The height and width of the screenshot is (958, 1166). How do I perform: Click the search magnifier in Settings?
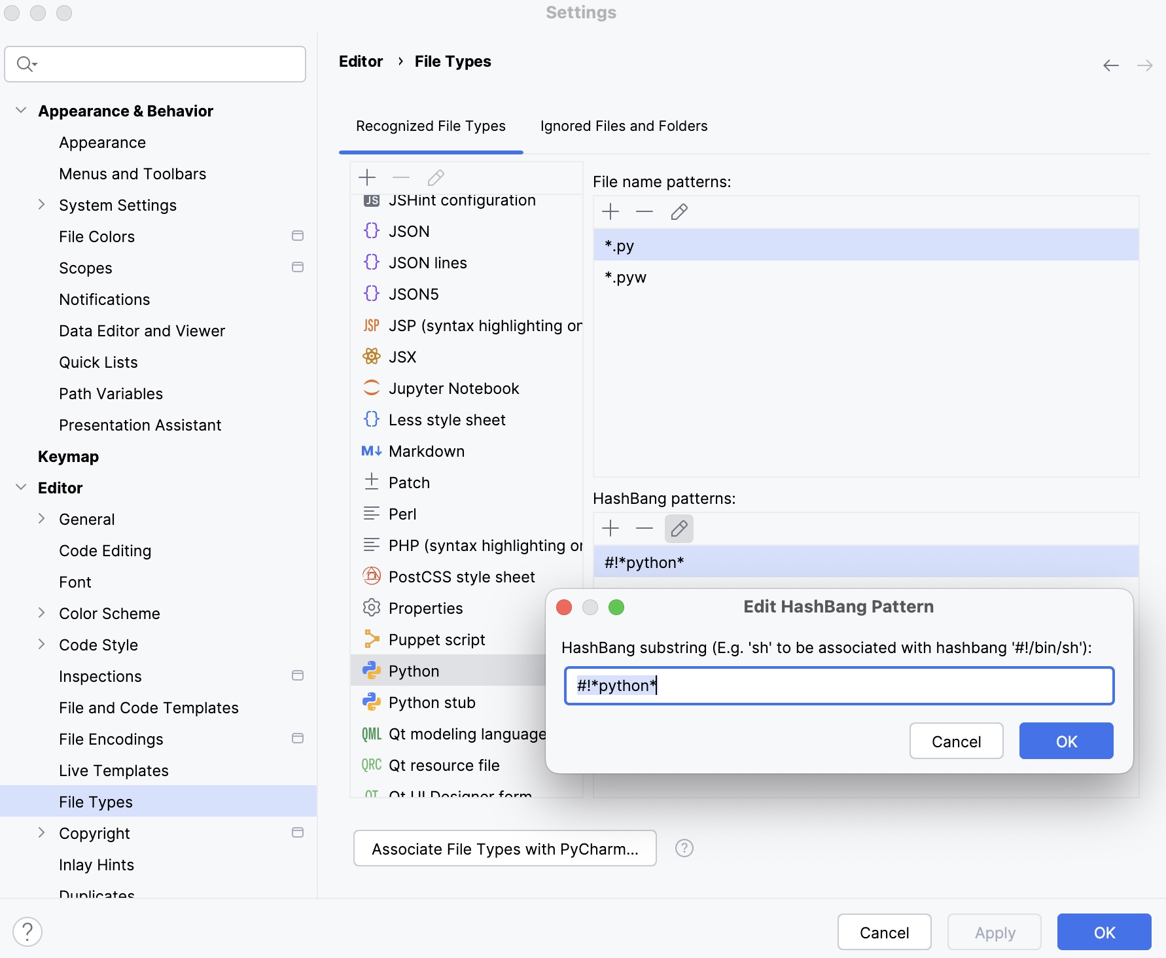pos(26,63)
